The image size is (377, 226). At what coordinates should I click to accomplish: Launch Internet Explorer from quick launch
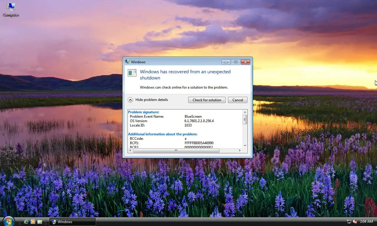(26, 222)
